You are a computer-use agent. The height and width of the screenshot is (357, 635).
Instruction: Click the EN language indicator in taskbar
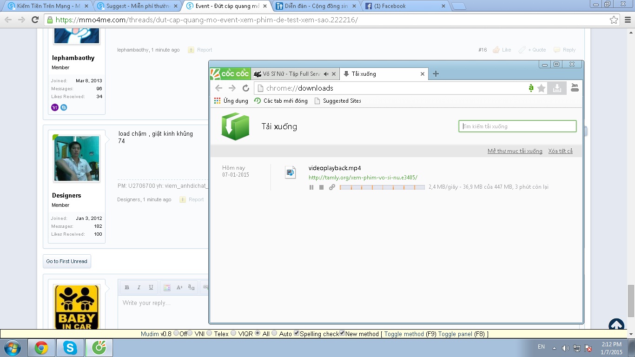[x=541, y=347]
